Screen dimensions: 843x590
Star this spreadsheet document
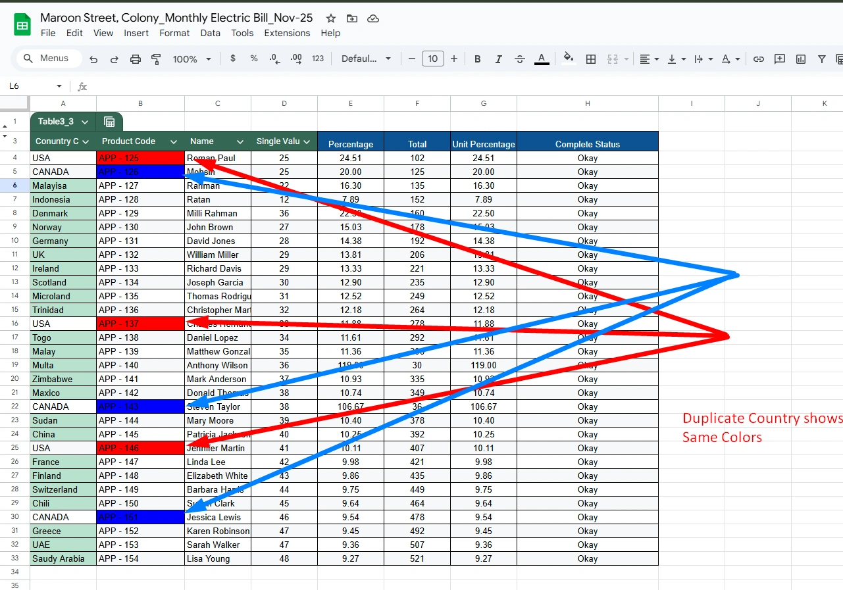click(331, 18)
